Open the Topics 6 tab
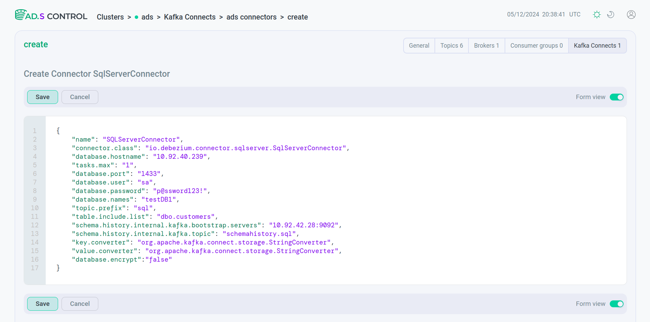This screenshot has height=322, width=650. 452,46
